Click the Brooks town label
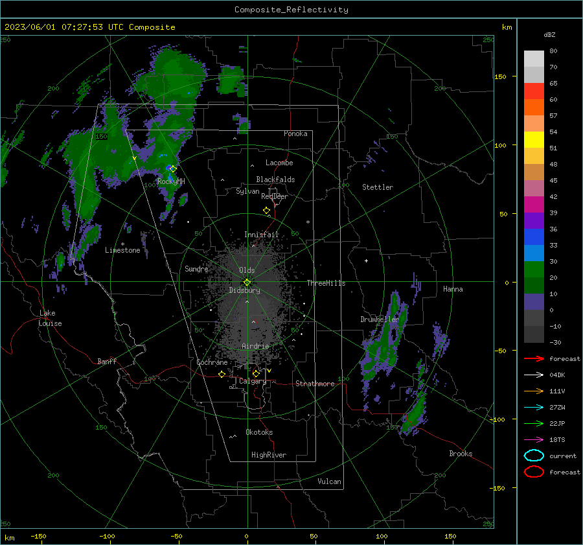Viewport: 583px width, 545px height. [x=461, y=454]
